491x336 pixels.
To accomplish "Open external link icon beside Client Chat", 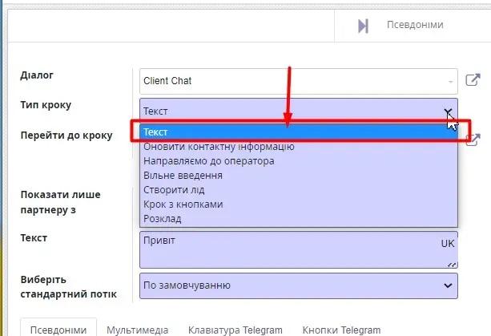I will point(473,79).
